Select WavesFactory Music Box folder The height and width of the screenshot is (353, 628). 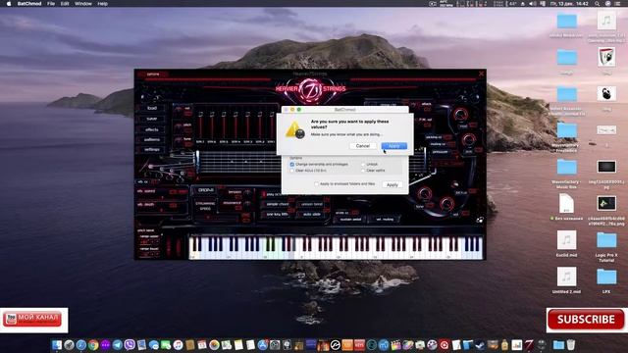tap(566, 174)
